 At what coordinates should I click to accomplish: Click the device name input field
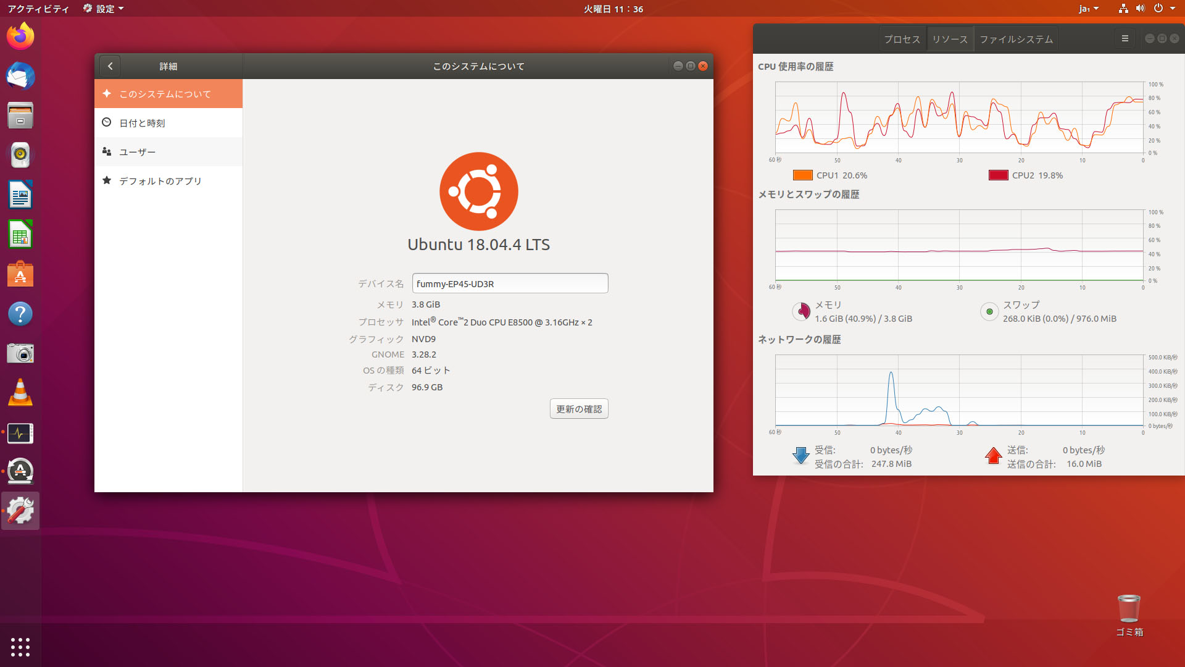(510, 283)
